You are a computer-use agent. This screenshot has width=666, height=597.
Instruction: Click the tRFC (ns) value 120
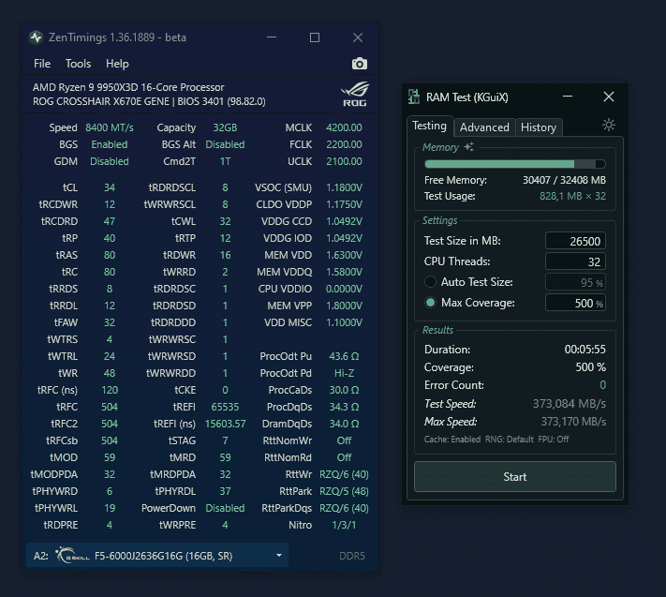(x=110, y=390)
